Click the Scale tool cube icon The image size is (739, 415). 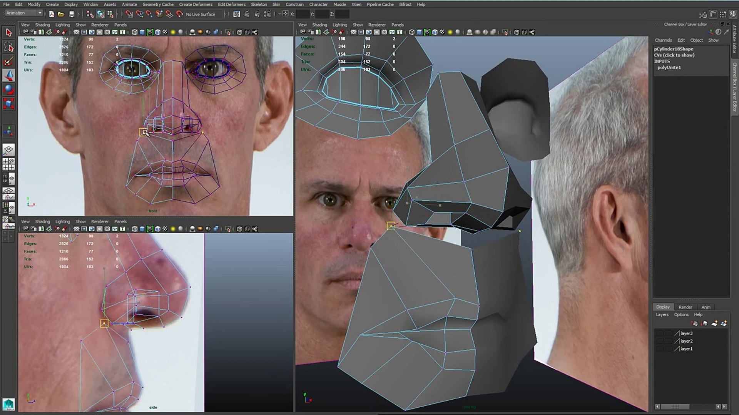[x=8, y=104]
